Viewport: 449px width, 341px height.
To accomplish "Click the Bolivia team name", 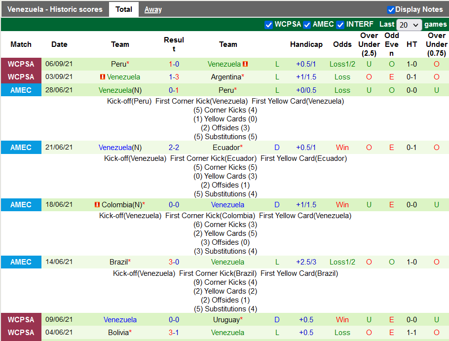I will click(118, 333).
